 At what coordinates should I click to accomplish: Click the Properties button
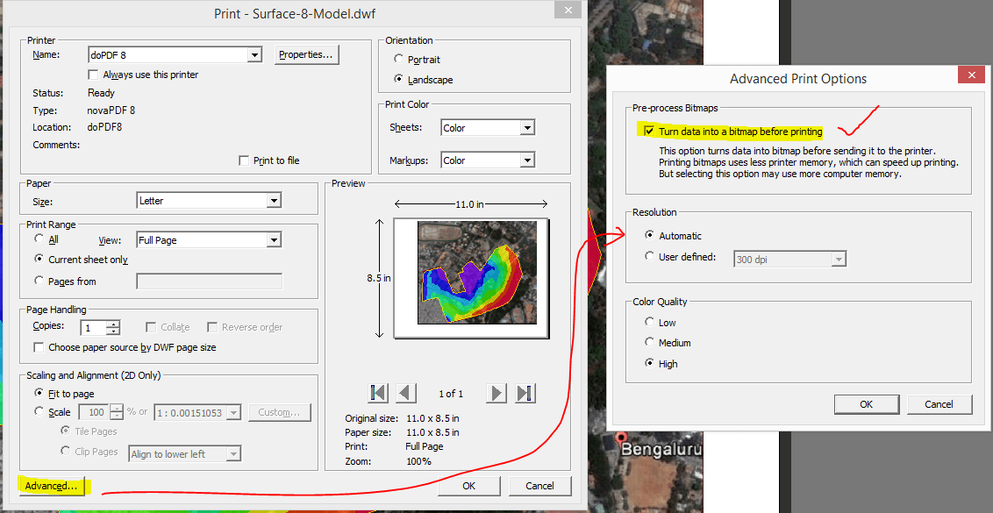pyautogui.click(x=306, y=54)
